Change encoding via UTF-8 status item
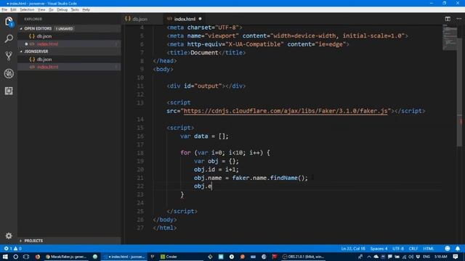The image size is (465, 261). pos(398,249)
